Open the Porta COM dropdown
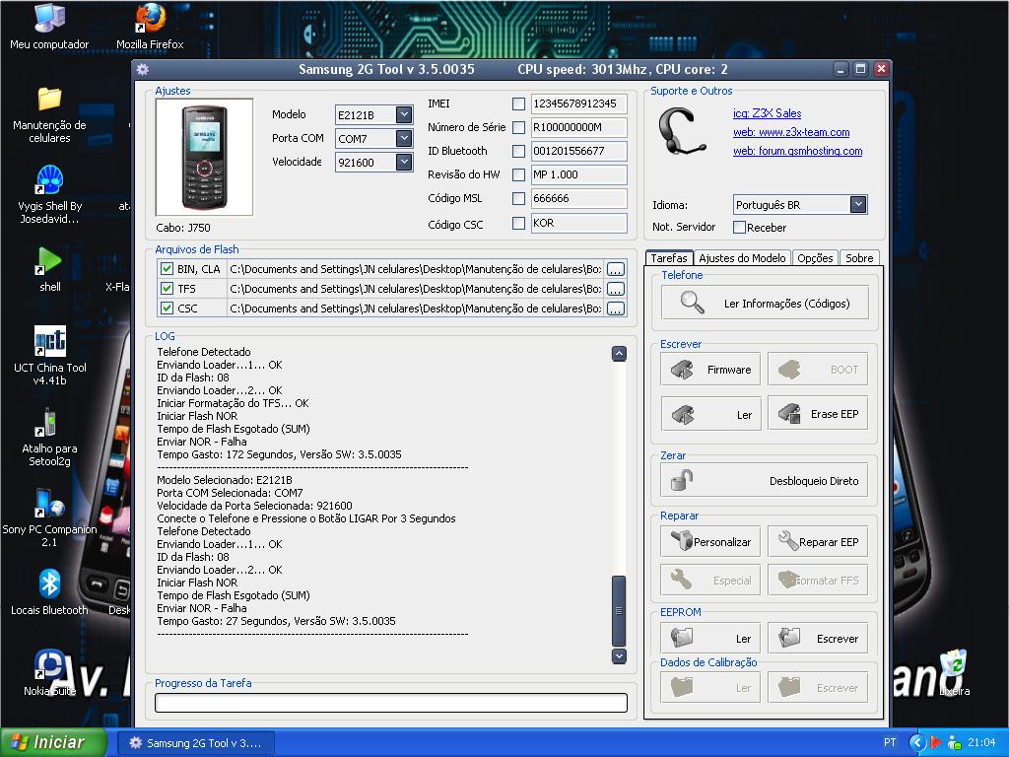1009x757 pixels. (x=404, y=138)
